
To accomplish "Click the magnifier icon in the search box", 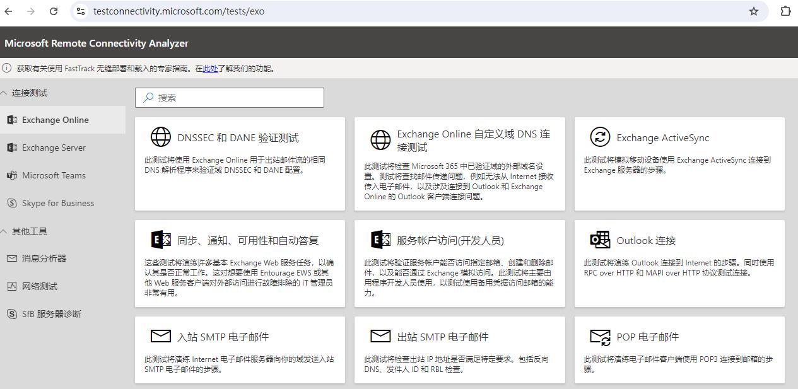I will (148, 98).
